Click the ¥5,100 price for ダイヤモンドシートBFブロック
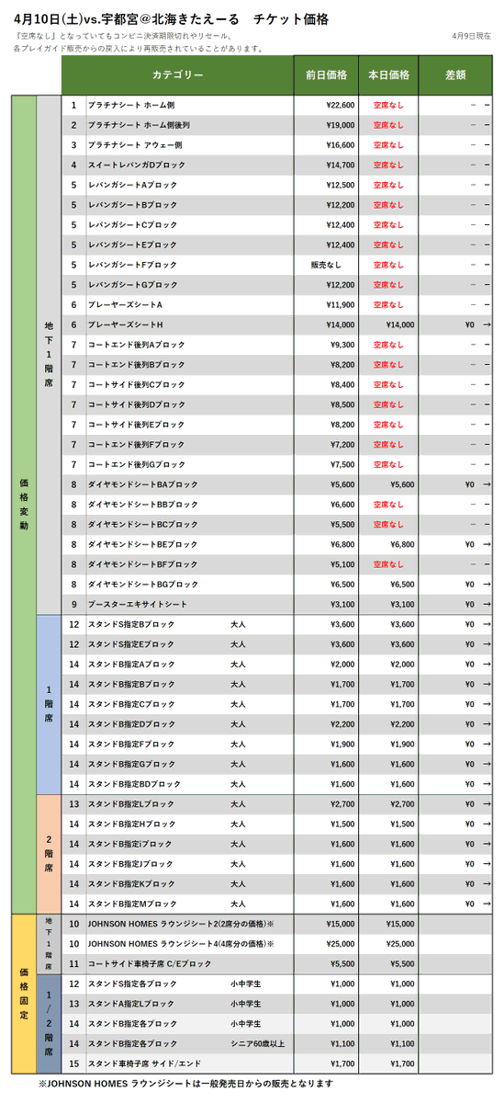This screenshot has width=504, height=1103. (x=342, y=564)
